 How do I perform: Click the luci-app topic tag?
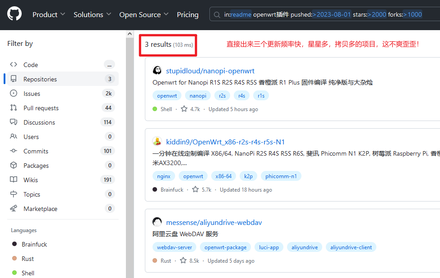[x=269, y=247]
